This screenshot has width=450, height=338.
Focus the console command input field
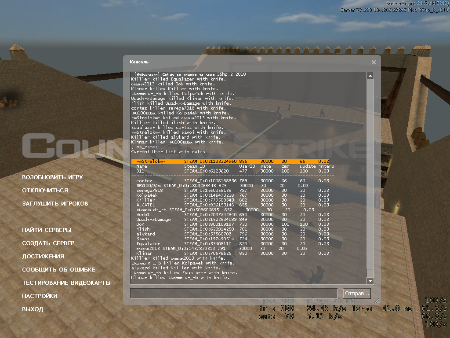(x=234, y=294)
